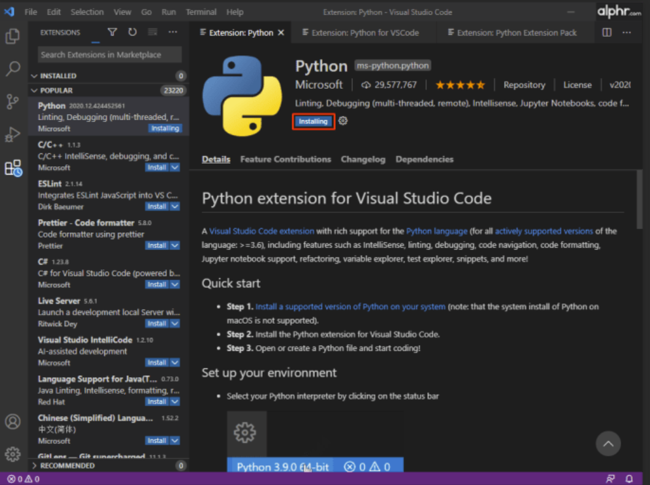Select Python extension in Popular list
The image size is (650, 485).
point(109,116)
